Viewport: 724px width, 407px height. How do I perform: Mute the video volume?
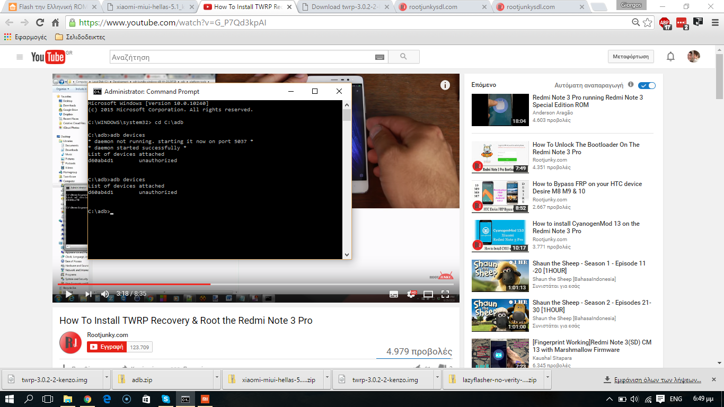(x=105, y=294)
